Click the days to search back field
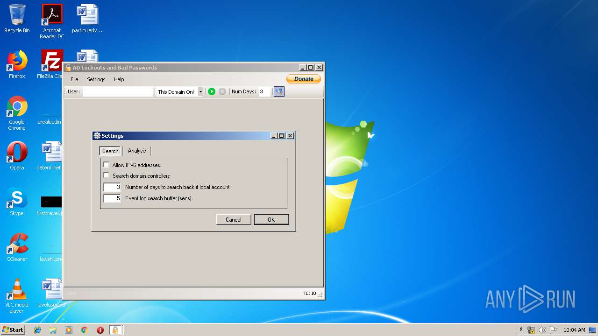The image size is (598, 336). pyautogui.click(x=112, y=187)
